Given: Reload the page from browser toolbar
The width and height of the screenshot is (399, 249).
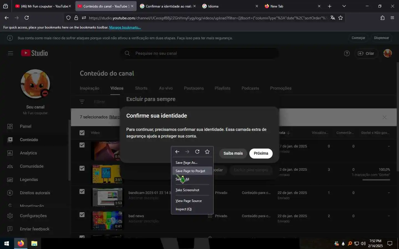Looking at the screenshot, I should (x=27, y=18).
